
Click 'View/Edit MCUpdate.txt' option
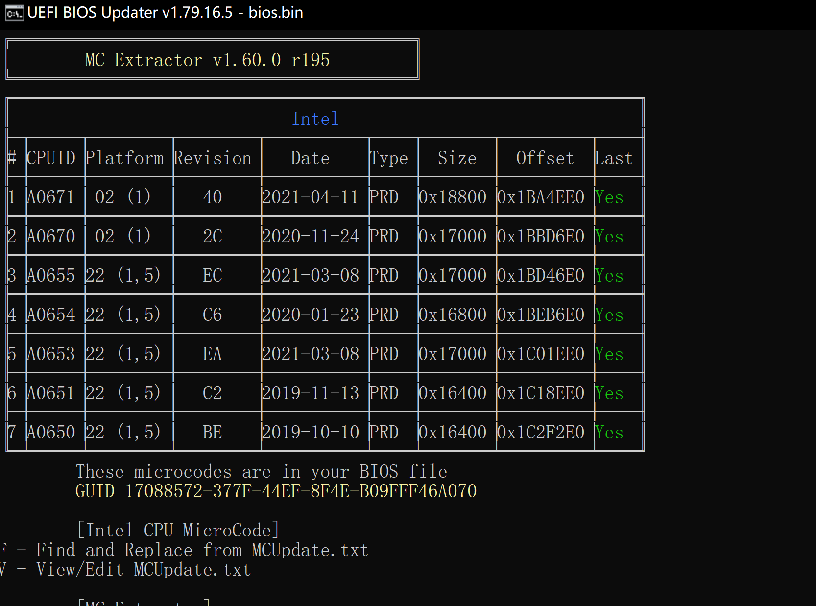tap(144, 569)
